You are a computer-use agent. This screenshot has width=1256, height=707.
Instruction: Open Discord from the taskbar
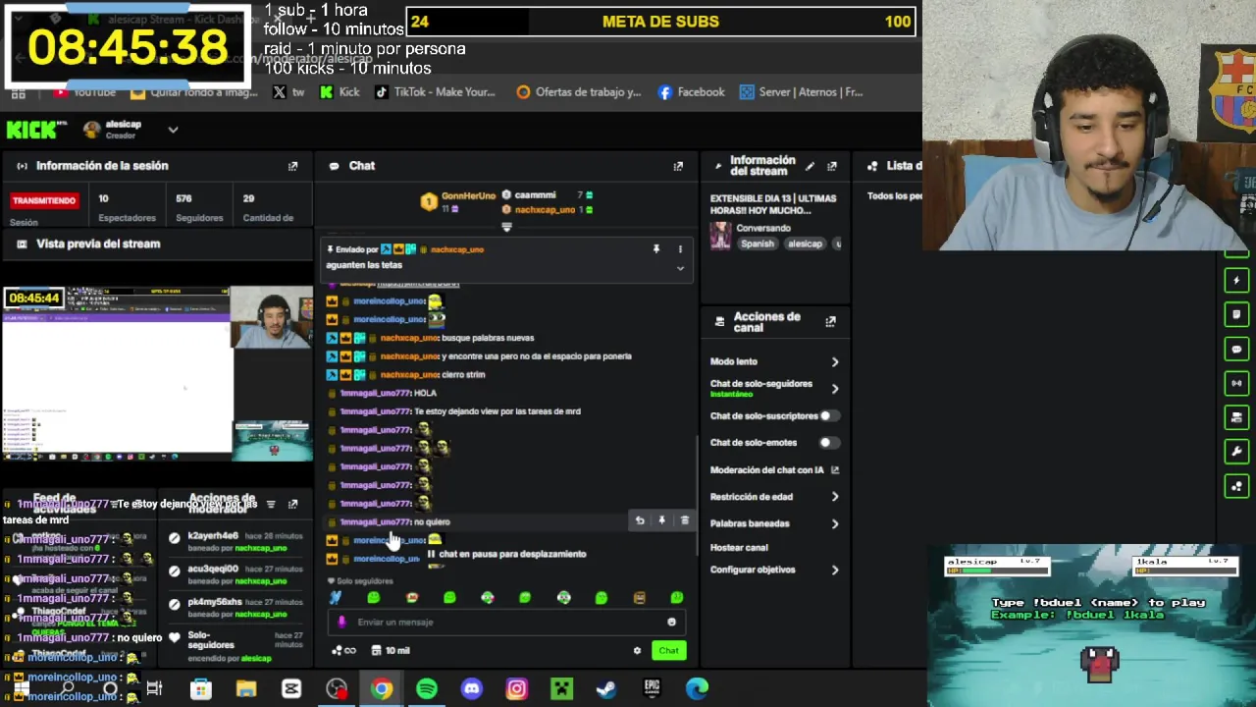tap(472, 688)
